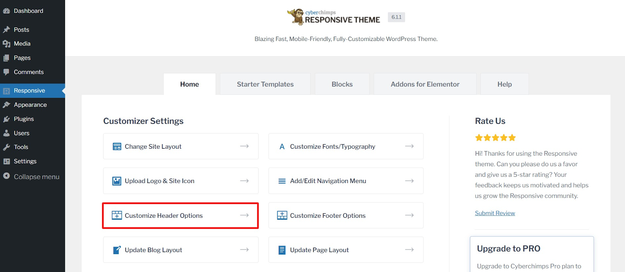Click arrow on Change Site Layout card
The width and height of the screenshot is (625, 272).
point(245,146)
